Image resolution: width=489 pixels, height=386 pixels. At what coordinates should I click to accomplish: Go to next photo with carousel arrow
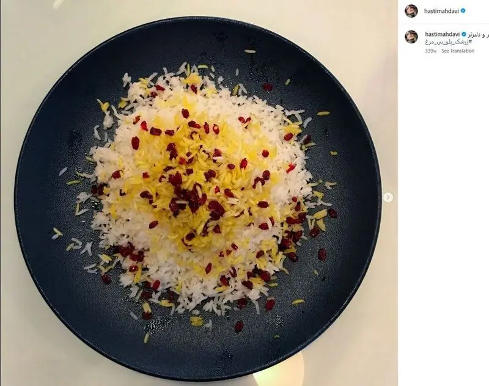[x=388, y=197]
